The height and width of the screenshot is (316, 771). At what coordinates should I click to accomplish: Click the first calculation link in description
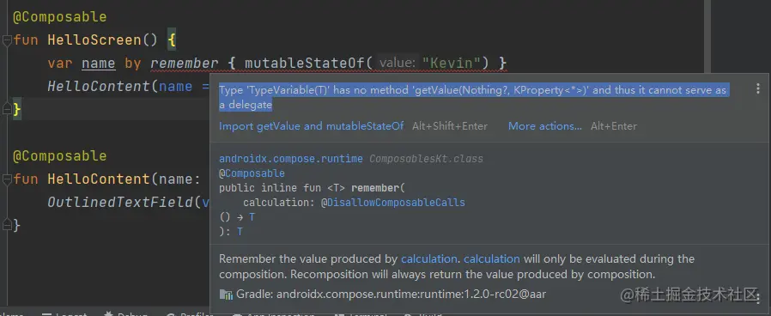[428, 259]
